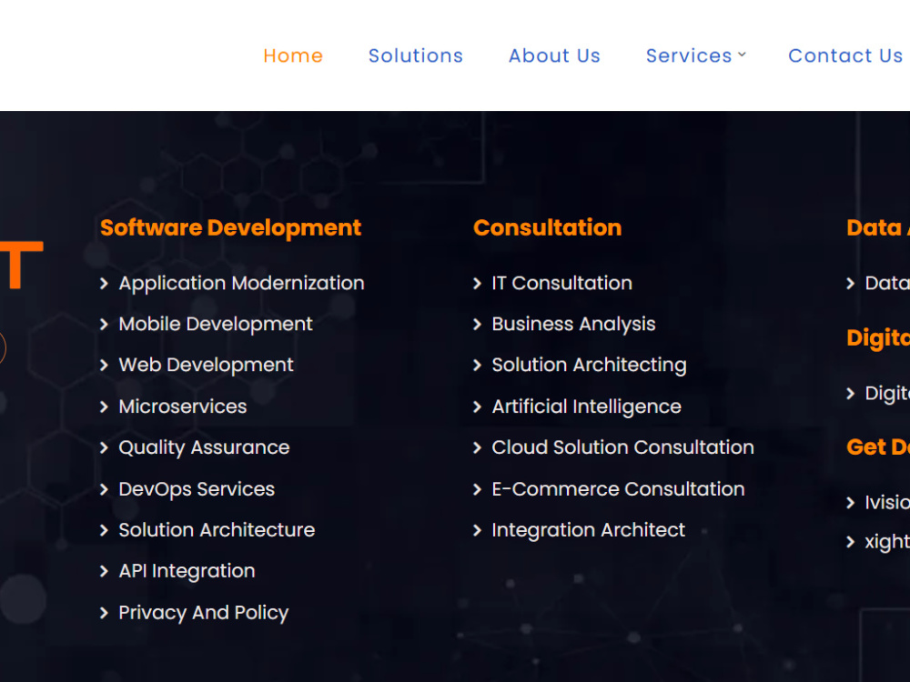Screen dimensions: 910x682
Task: Open Artificial Intelligence link
Action: click(x=586, y=406)
